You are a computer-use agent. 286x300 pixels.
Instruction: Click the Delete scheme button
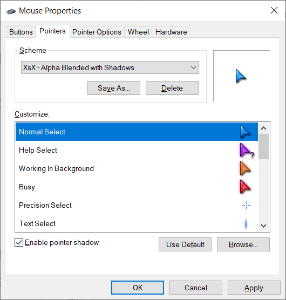(x=172, y=88)
